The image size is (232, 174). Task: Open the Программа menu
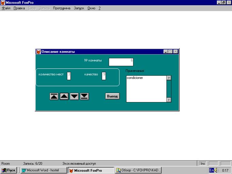pyautogui.click(x=61, y=8)
